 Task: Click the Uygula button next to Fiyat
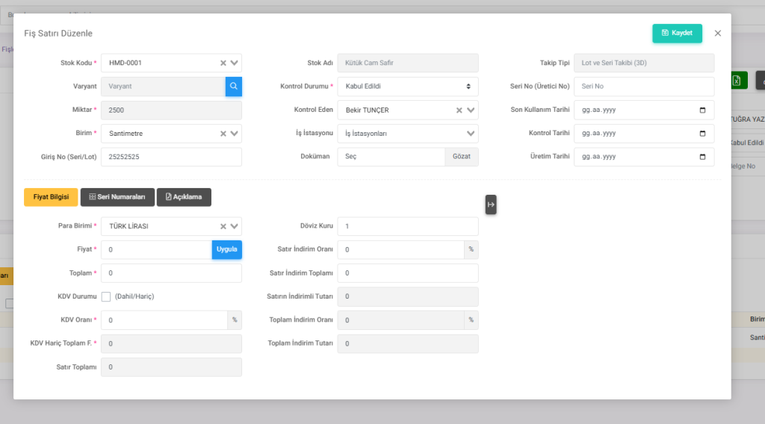(226, 249)
